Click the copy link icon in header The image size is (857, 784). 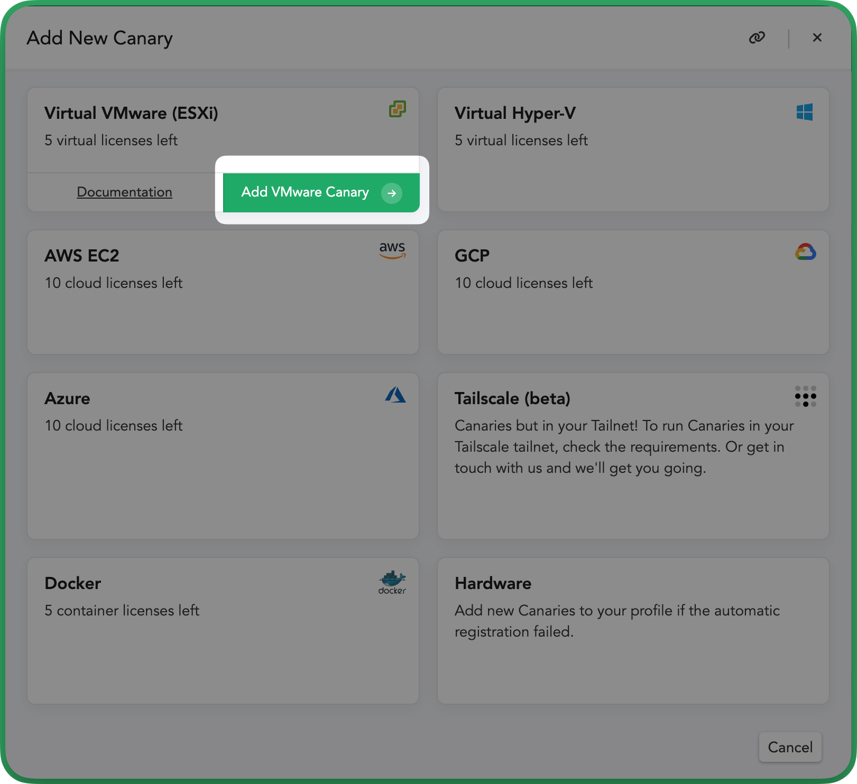(757, 38)
